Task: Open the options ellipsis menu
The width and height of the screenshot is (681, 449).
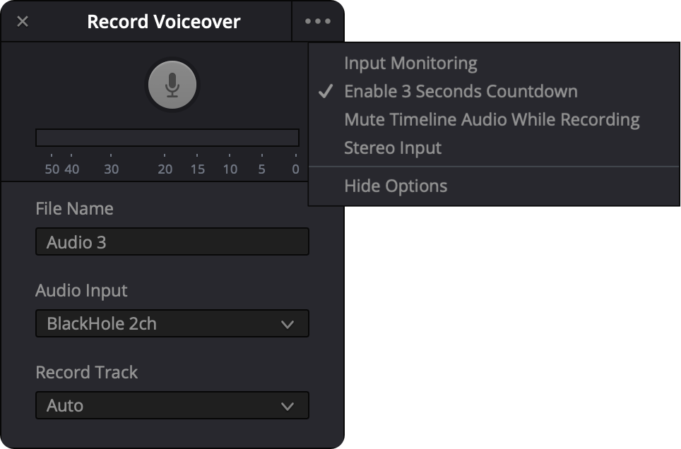Action: coord(318,21)
